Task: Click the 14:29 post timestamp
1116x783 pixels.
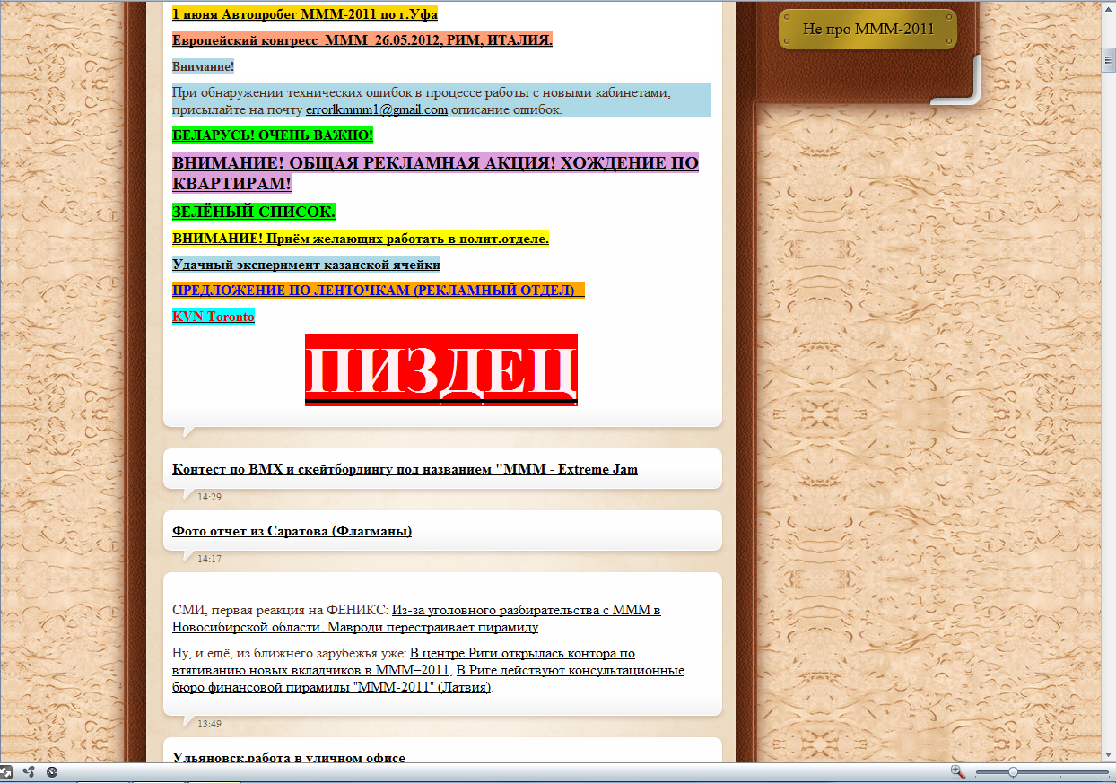Action: pyautogui.click(x=209, y=497)
